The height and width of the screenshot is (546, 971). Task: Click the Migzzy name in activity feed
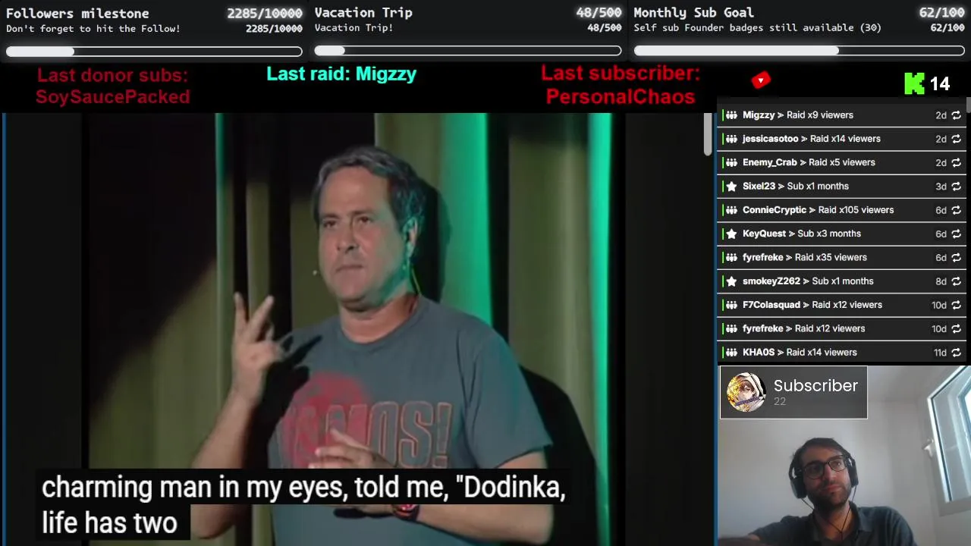759,115
